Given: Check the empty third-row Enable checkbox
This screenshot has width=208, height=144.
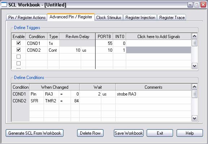Looking at the screenshot, I should (19, 57).
